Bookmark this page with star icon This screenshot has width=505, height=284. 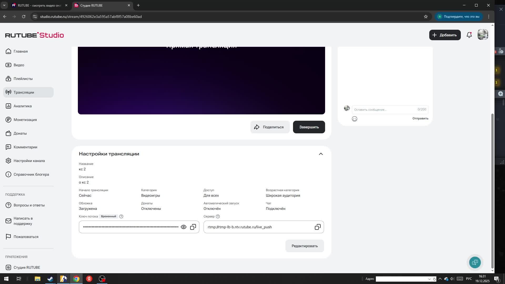[x=426, y=17]
